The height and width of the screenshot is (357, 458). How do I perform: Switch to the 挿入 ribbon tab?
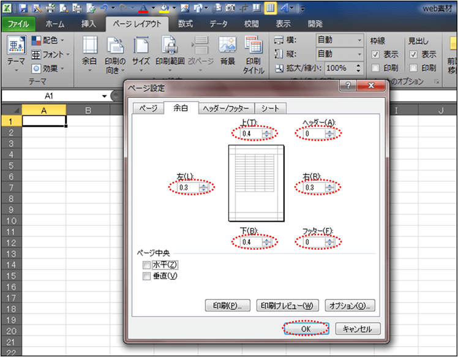(89, 24)
